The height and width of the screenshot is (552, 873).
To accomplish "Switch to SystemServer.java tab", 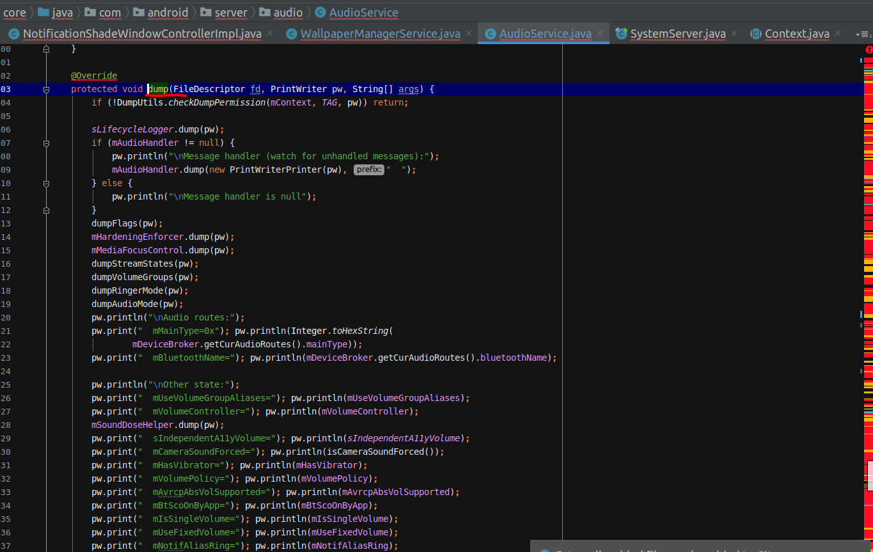I will click(x=678, y=34).
